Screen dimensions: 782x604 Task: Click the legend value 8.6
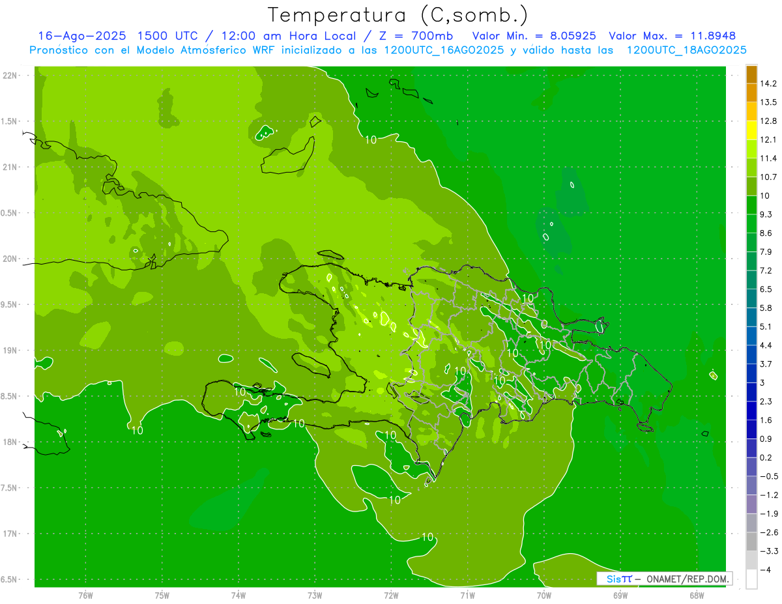pos(766,233)
